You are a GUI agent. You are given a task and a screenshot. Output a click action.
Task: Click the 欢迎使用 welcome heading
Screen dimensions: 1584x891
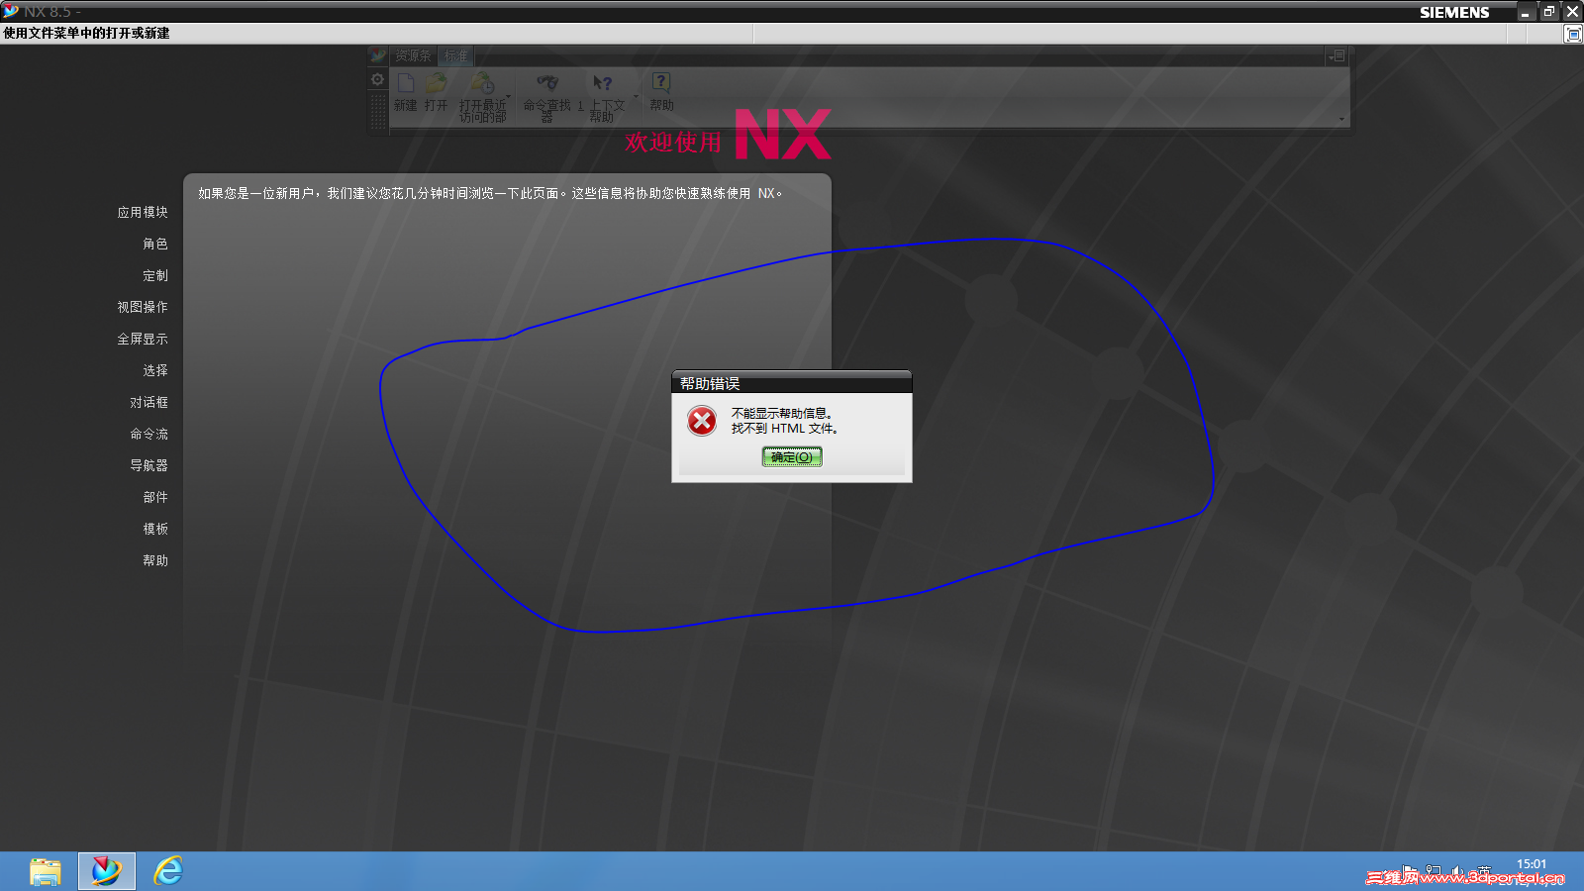673,143
